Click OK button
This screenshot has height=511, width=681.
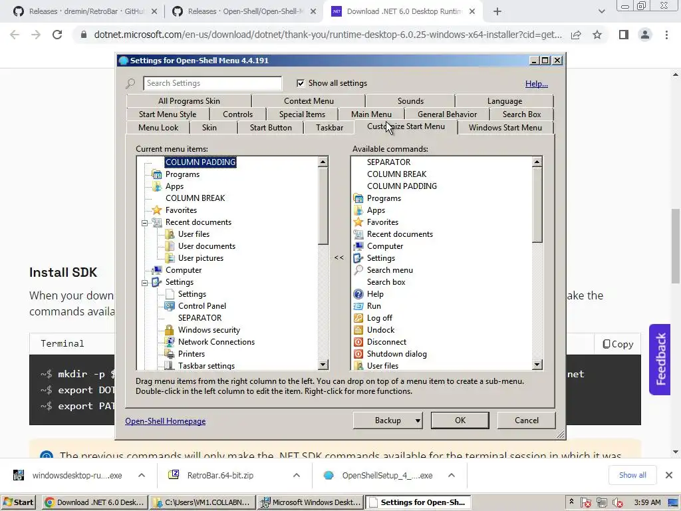[460, 421]
